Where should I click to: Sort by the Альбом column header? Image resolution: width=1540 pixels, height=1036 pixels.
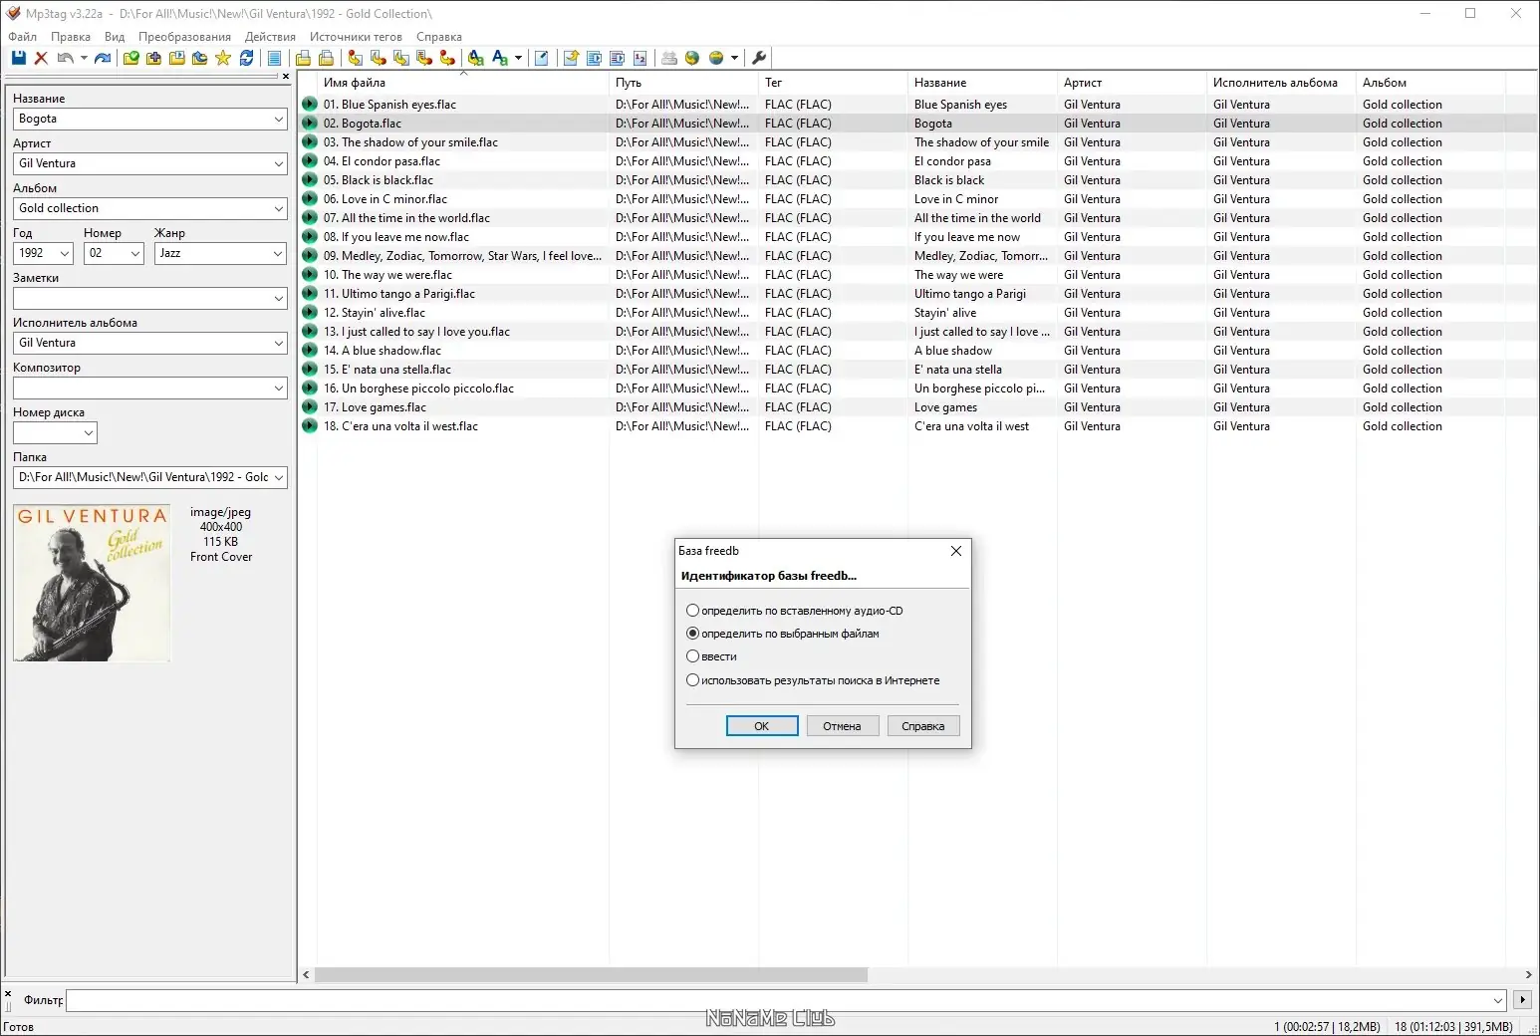click(1430, 83)
